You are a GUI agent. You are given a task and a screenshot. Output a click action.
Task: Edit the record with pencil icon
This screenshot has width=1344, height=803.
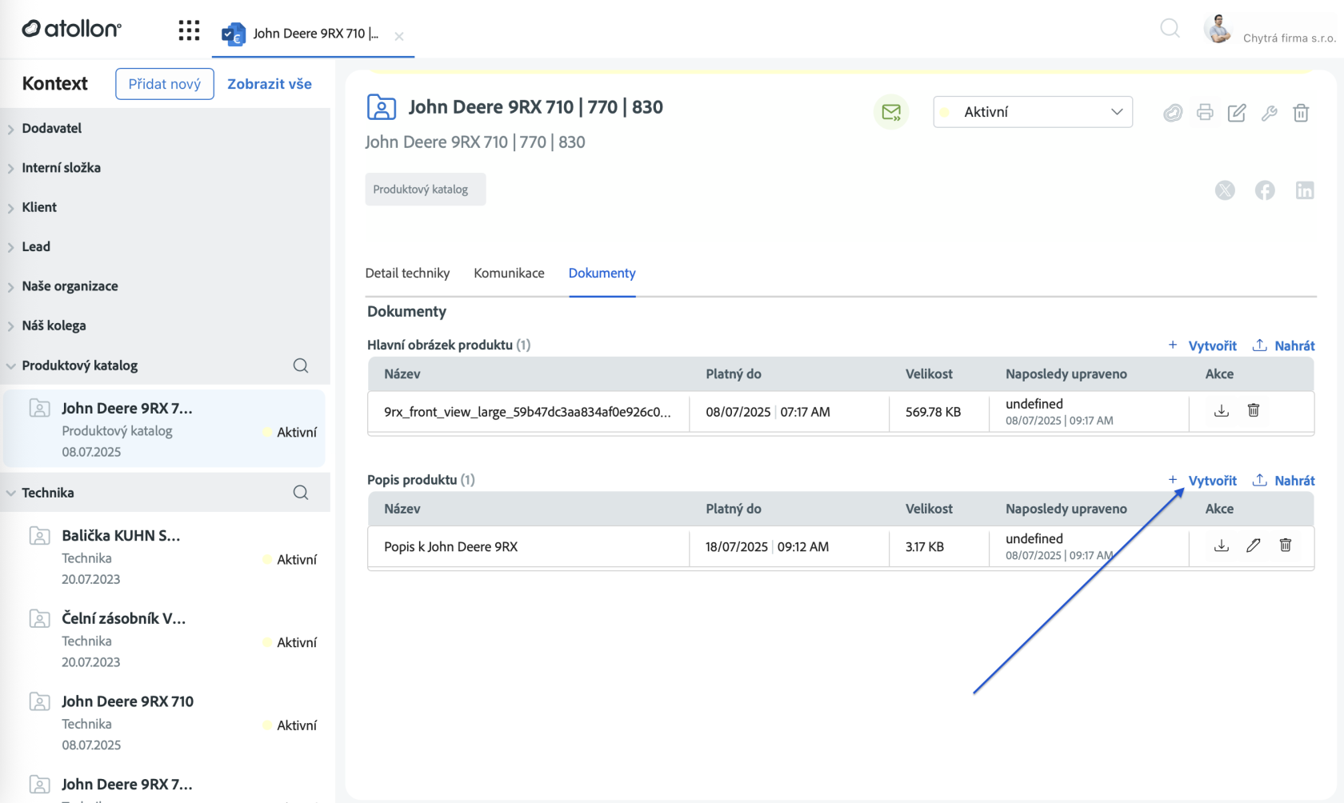(1237, 113)
